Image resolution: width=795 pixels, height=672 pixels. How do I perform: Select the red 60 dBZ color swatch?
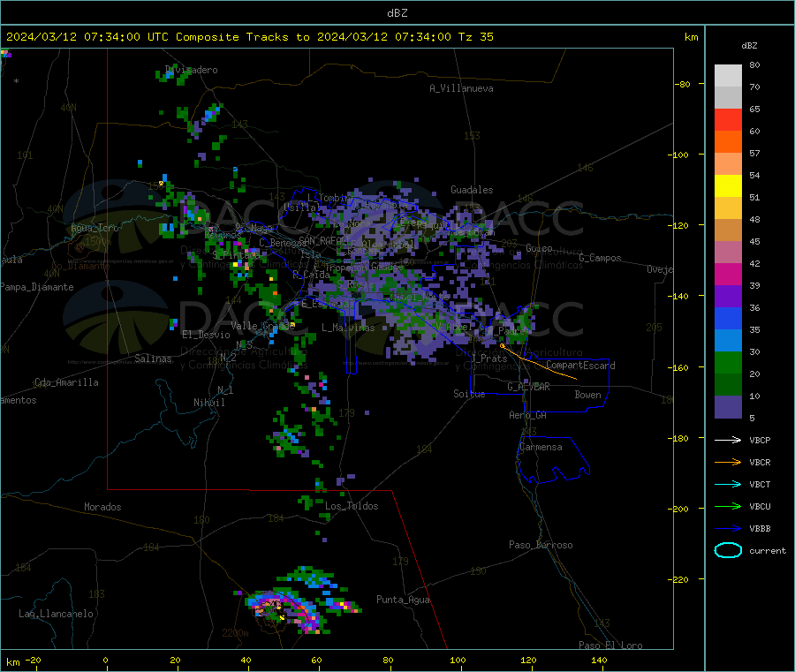coord(728,119)
